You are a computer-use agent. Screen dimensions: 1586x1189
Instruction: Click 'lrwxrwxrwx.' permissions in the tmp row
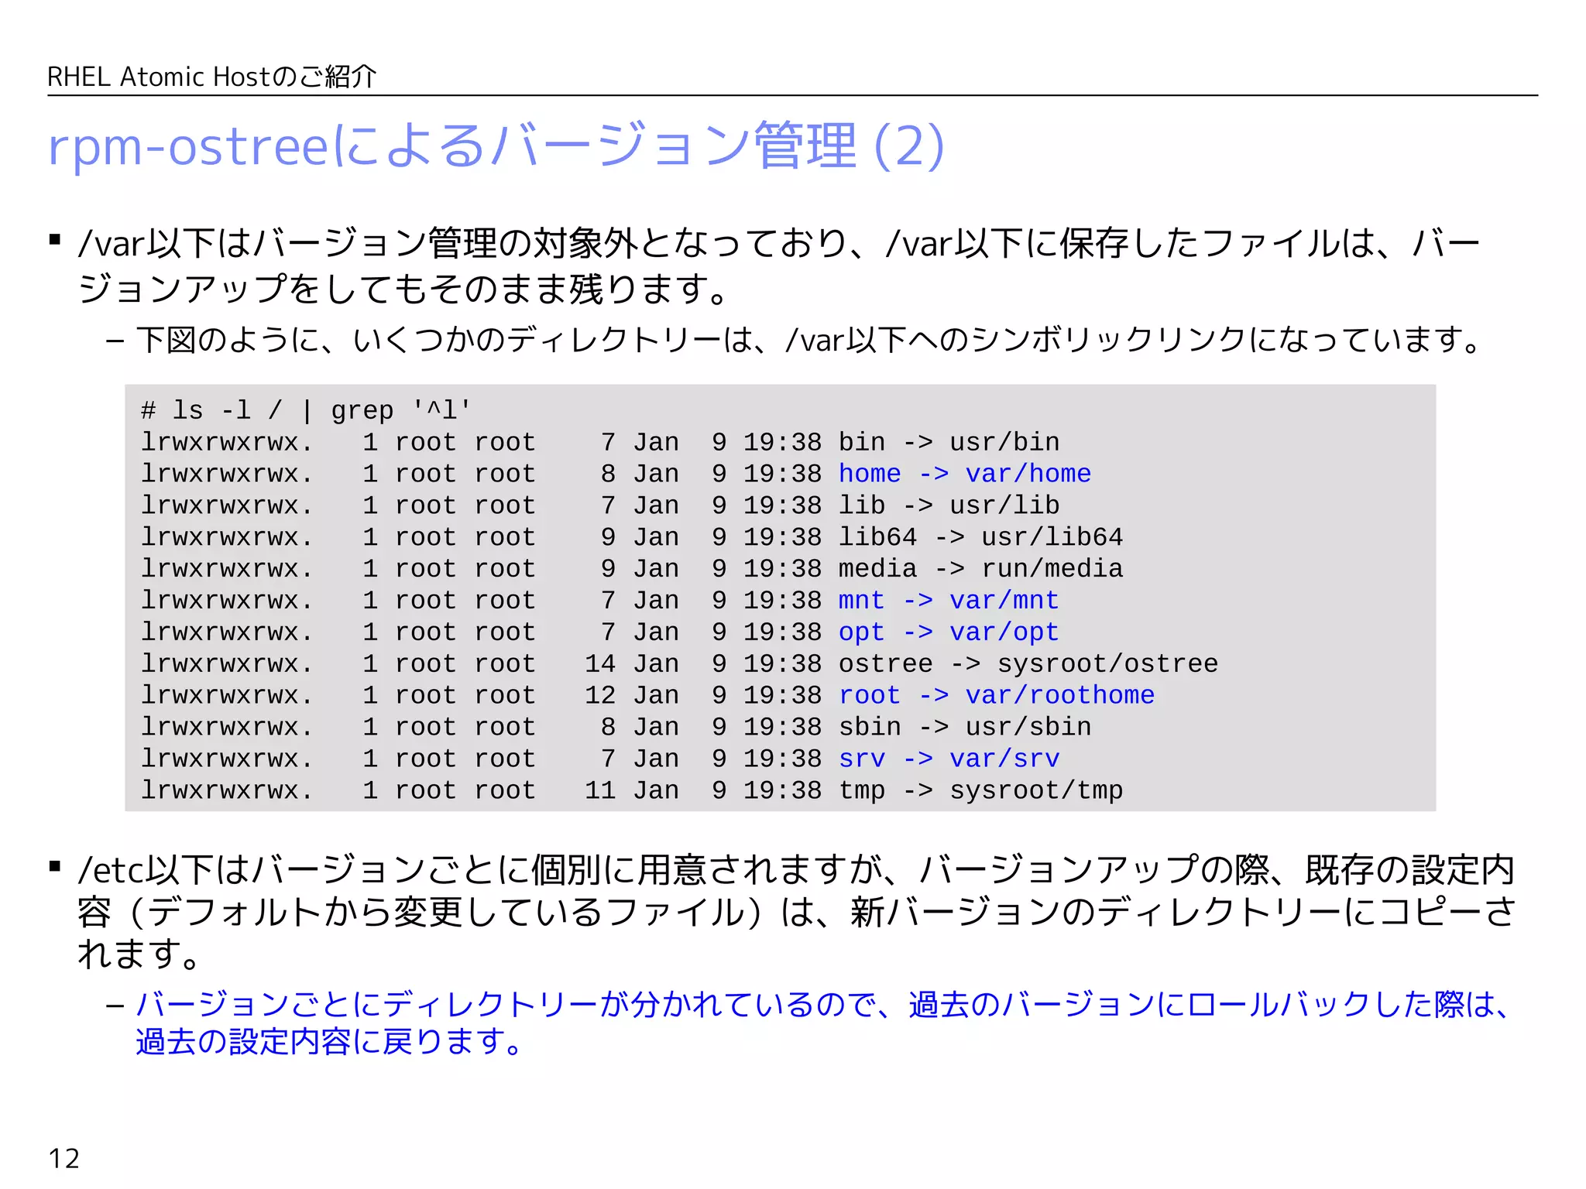click(x=227, y=791)
